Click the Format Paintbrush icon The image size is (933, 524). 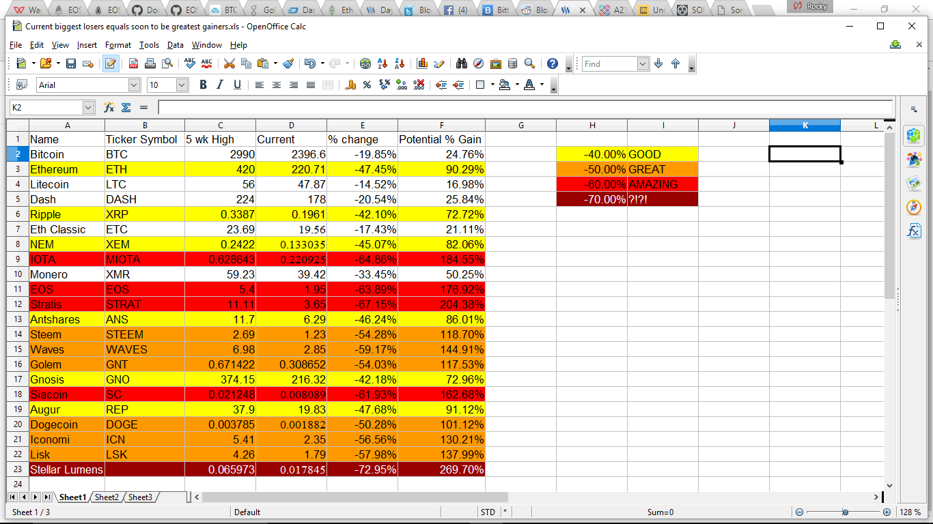coord(288,63)
